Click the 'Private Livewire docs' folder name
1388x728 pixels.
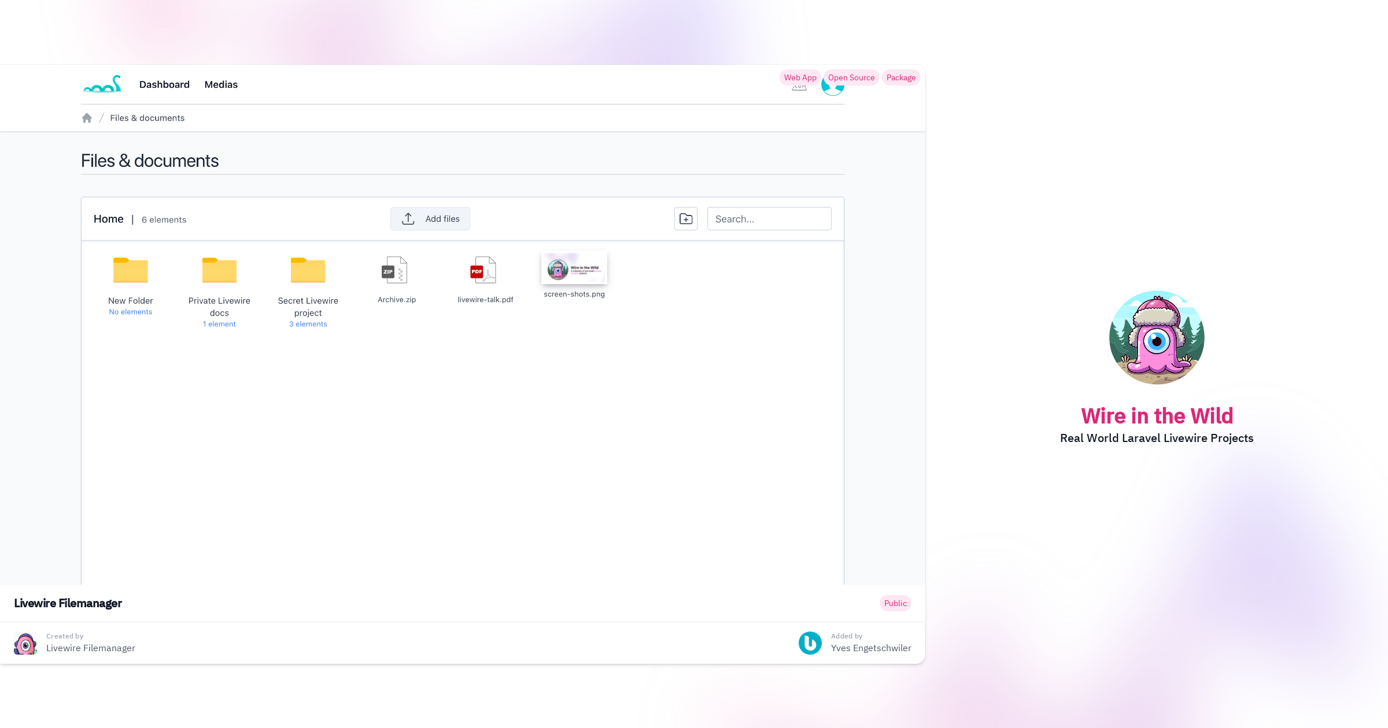219,307
